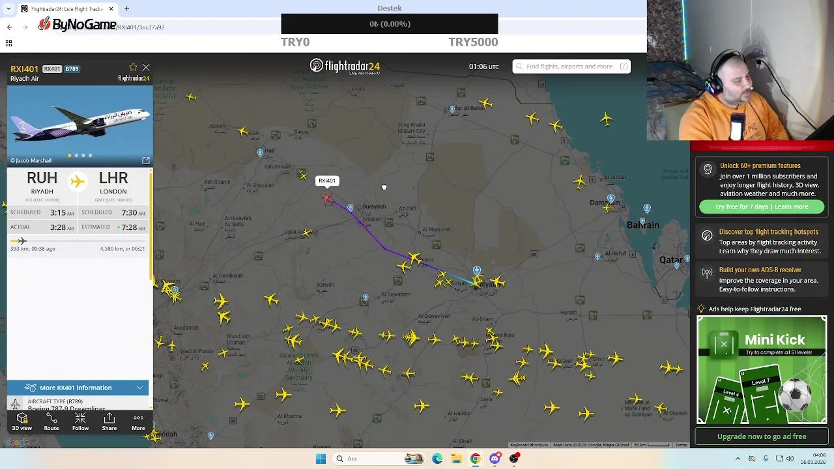Click the flight progress bar

78,241
